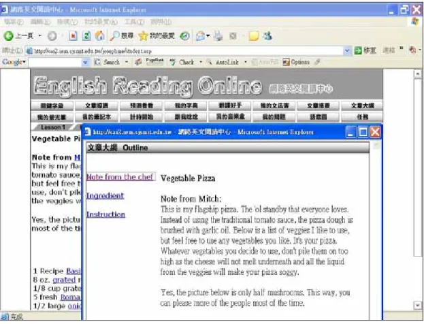Open the 我的最愛 favorites star button
The width and height of the screenshot is (424, 324).
(157, 35)
